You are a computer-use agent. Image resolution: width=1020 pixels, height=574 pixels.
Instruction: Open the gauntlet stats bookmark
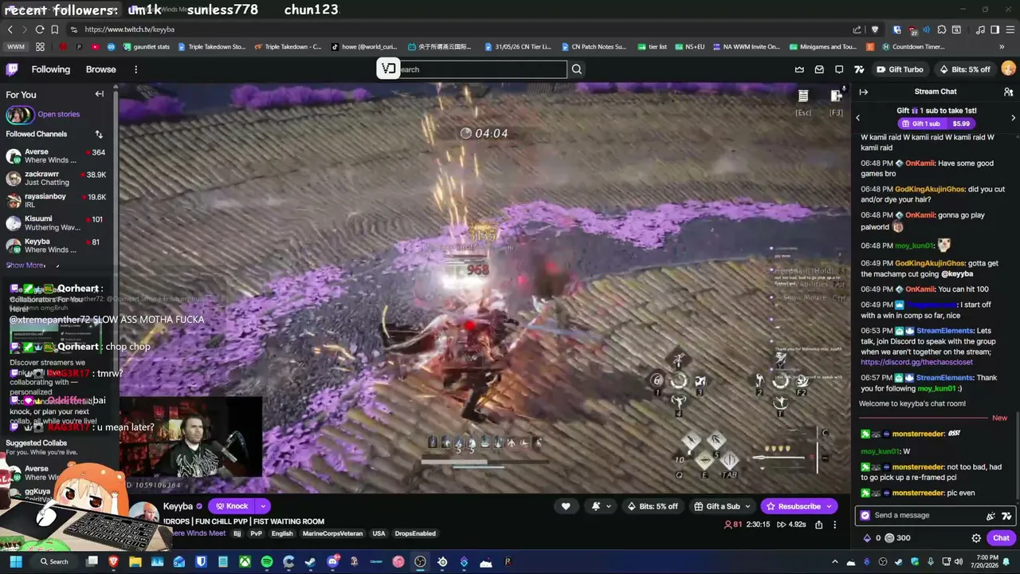click(x=145, y=47)
